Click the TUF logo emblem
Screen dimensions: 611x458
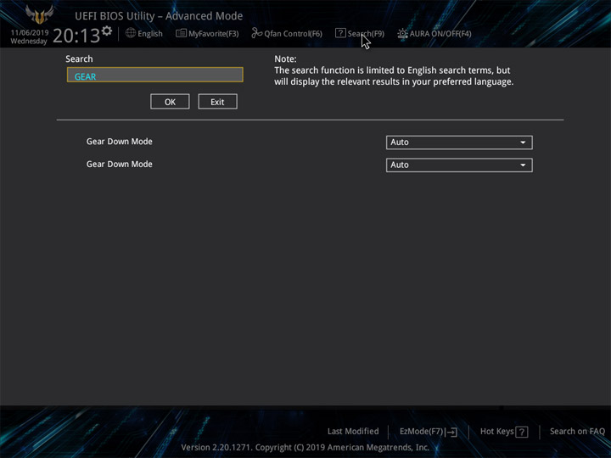(x=39, y=14)
